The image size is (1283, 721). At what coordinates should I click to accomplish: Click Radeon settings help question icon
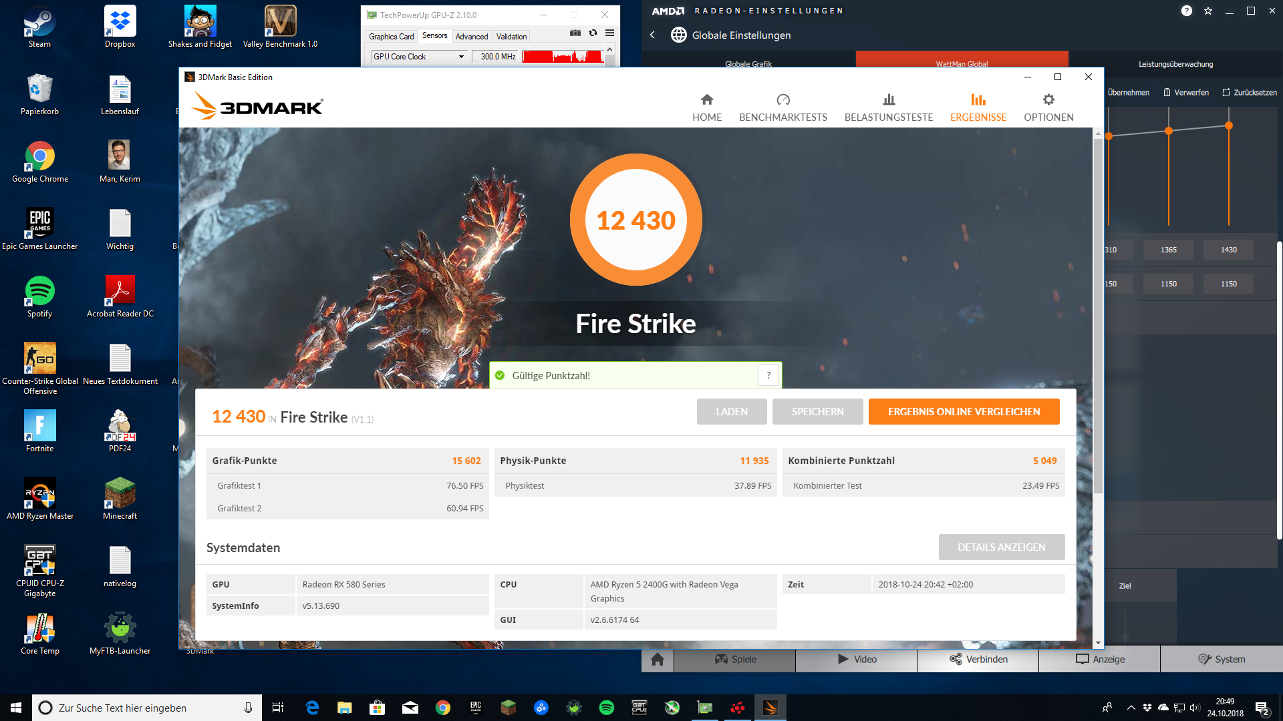(1186, 11)
